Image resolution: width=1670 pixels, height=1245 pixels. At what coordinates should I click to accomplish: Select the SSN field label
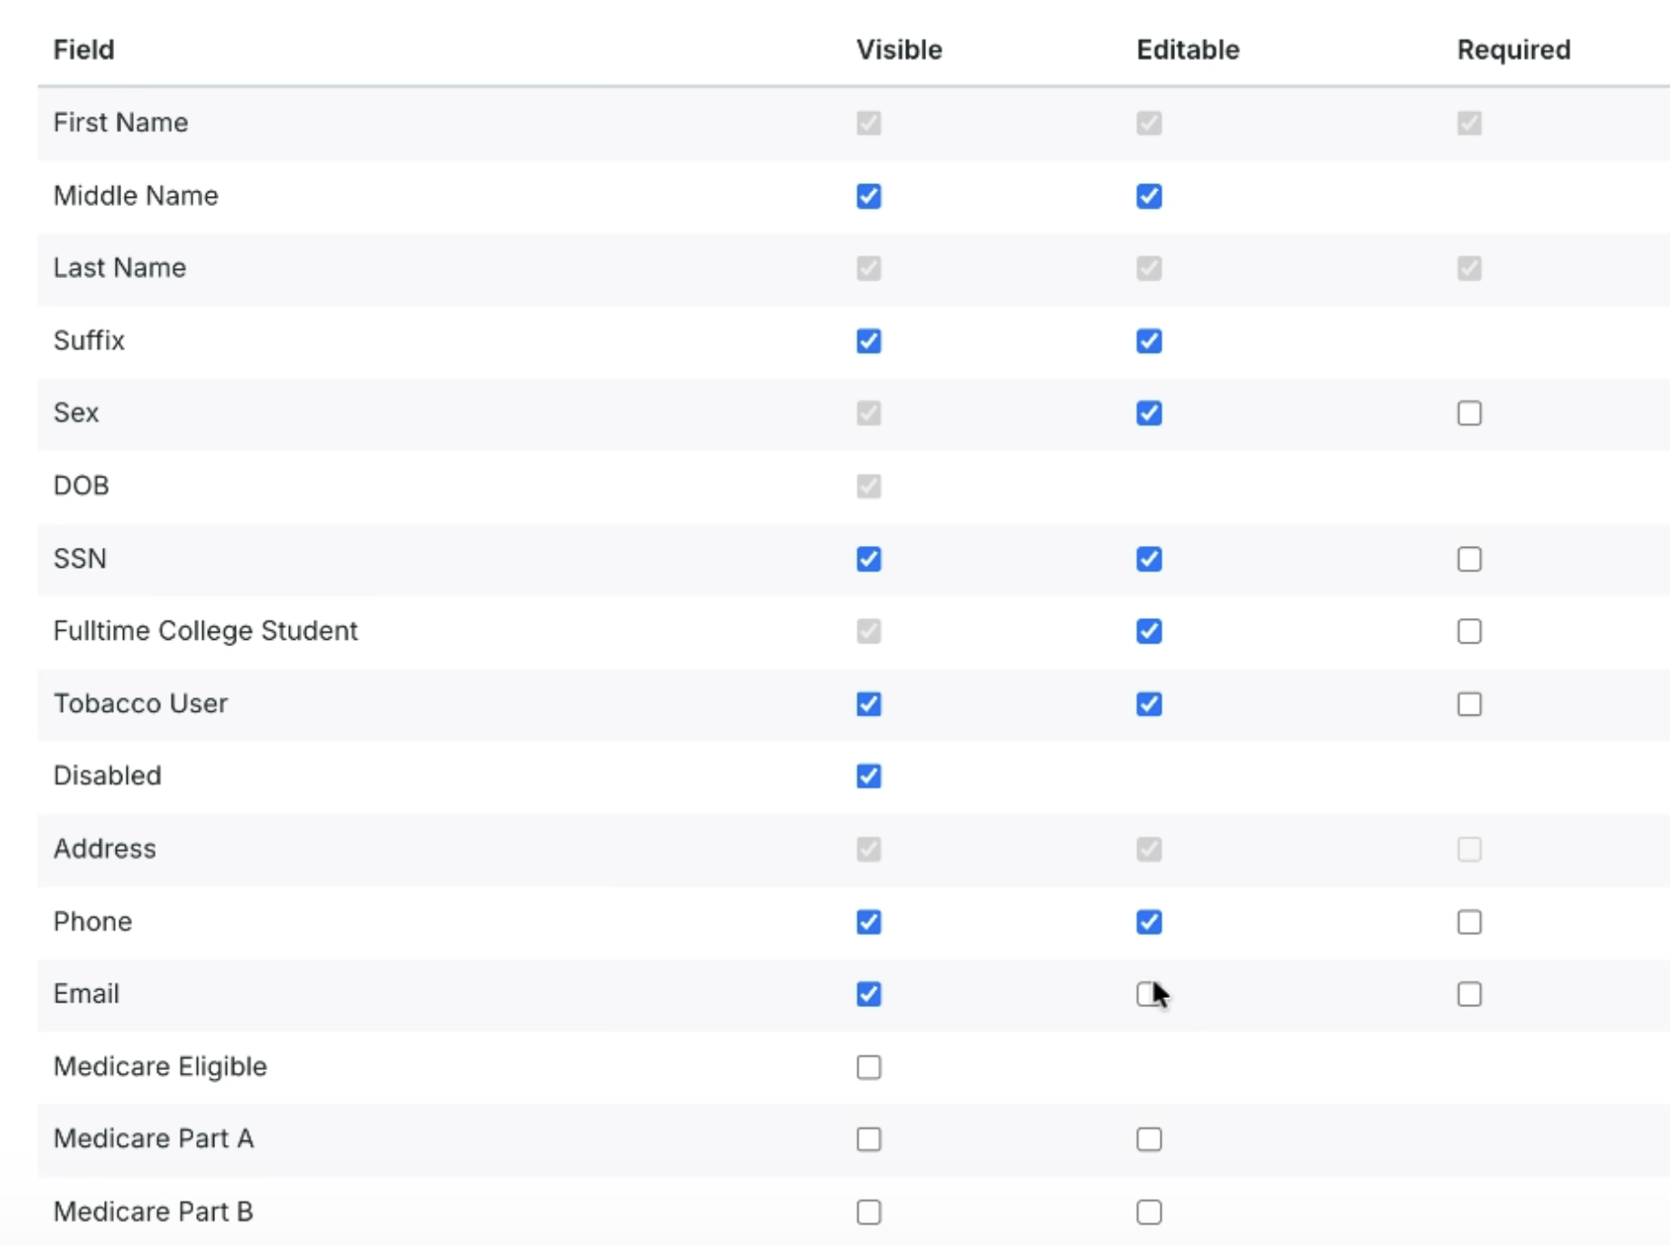tap(80, 558)
